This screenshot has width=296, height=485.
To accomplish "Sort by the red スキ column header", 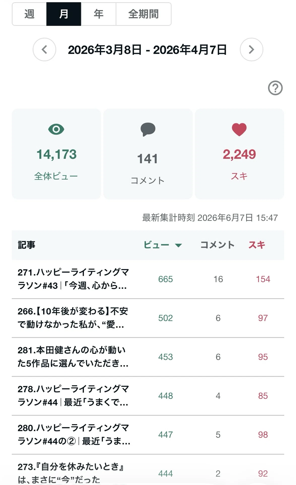I will tap(257, 245).
